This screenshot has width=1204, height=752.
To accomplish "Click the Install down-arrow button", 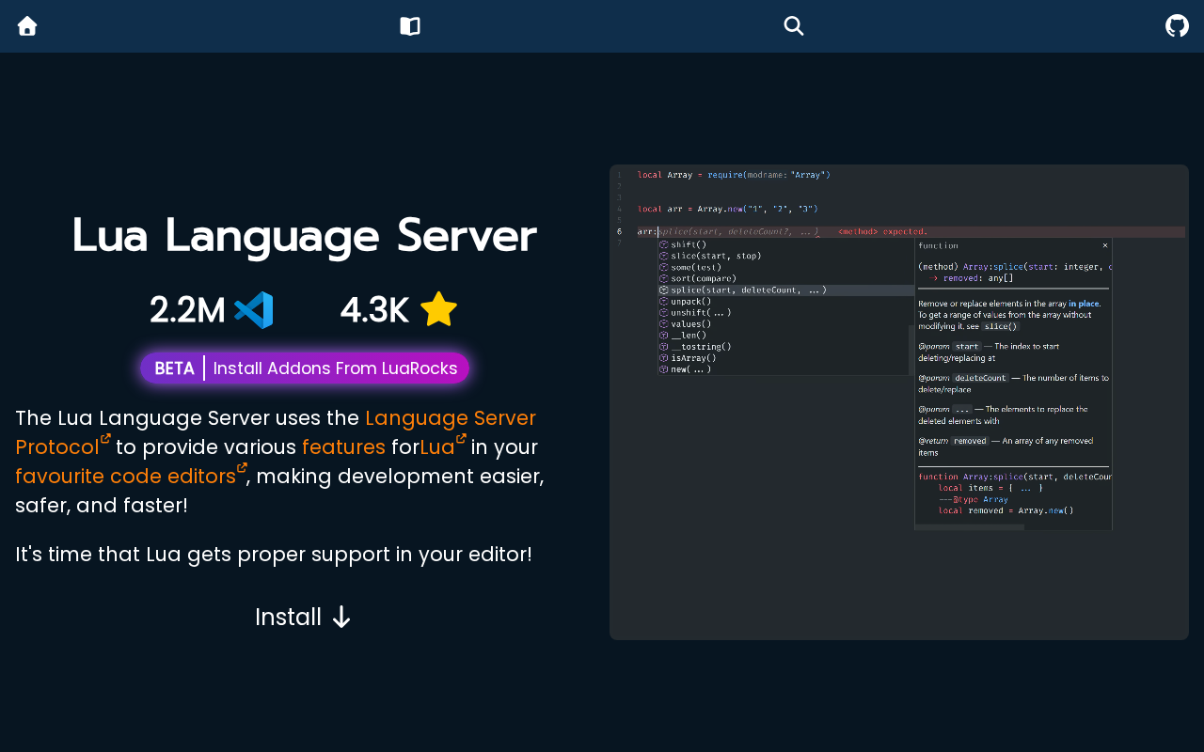I will pos(304,617).
